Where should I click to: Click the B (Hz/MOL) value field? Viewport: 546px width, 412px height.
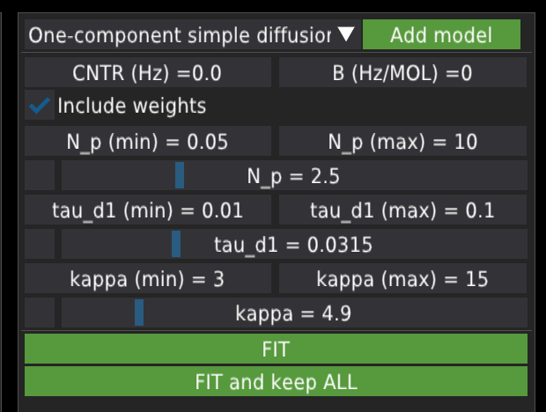tap(402, 73)
